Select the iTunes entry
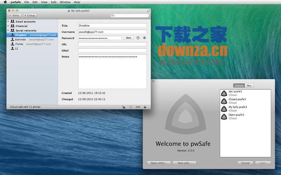Viewport: 281px width, 175px height. [32, 44]
